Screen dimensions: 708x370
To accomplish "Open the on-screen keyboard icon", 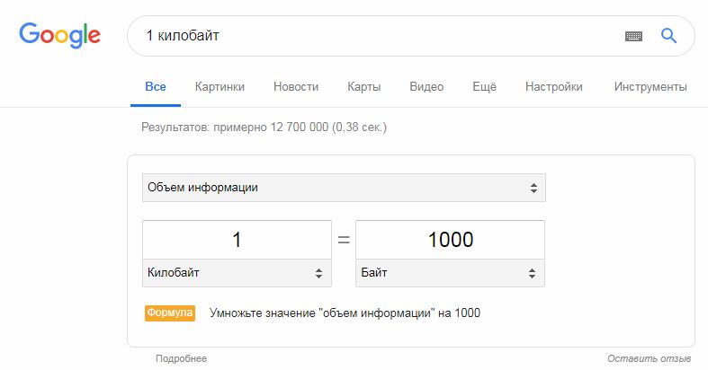I will 633,36.
